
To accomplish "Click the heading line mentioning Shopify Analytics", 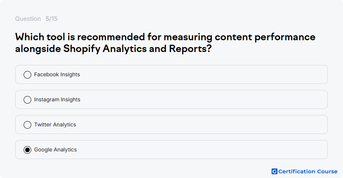I will pyautogui.click(x=113, y=49).
